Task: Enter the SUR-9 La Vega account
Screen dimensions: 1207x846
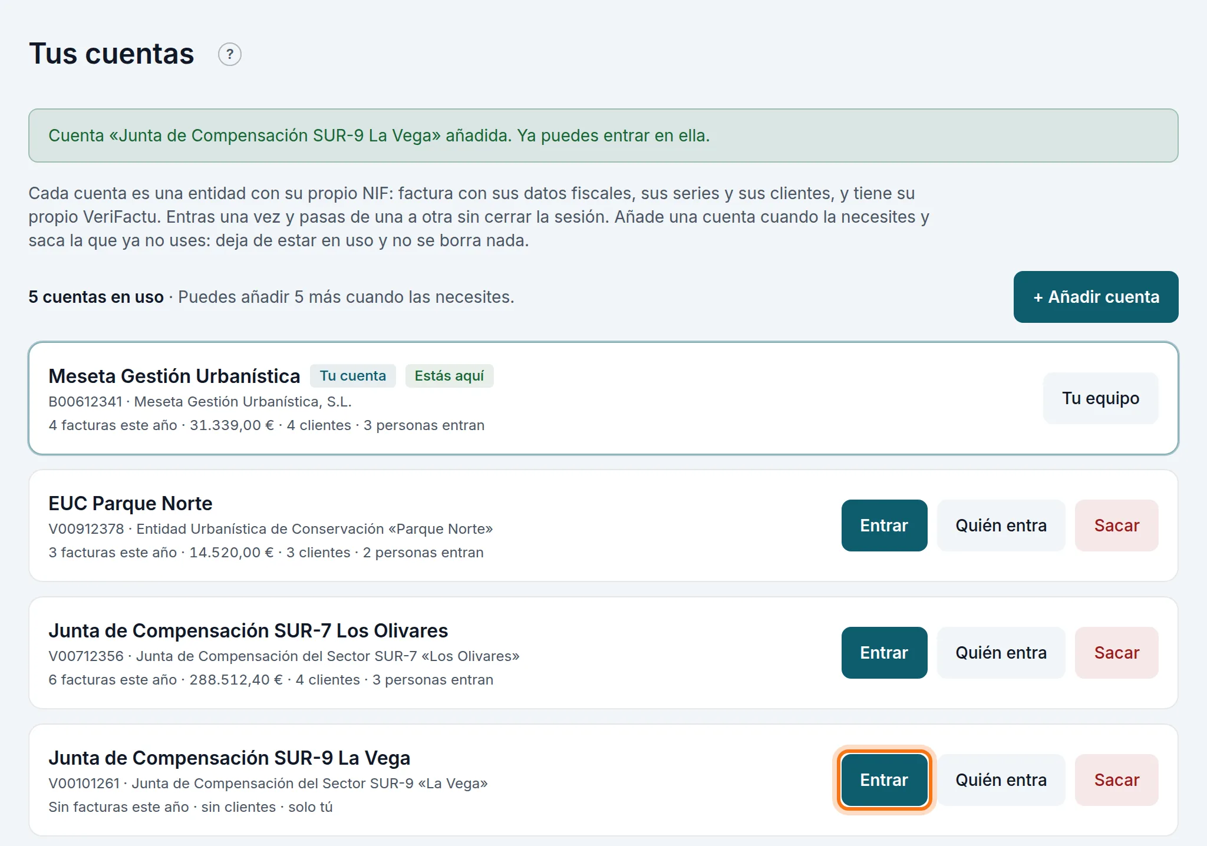Action: 884,780
